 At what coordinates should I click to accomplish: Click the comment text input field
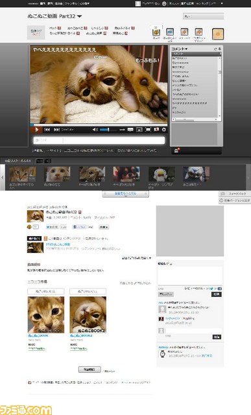tap(114, 140)
